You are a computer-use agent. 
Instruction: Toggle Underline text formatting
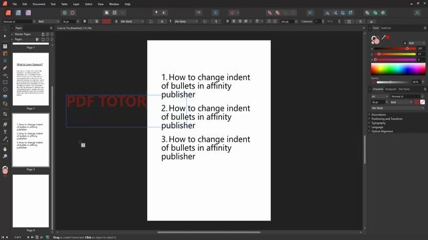pyautogui.click(x=96, y=21)
